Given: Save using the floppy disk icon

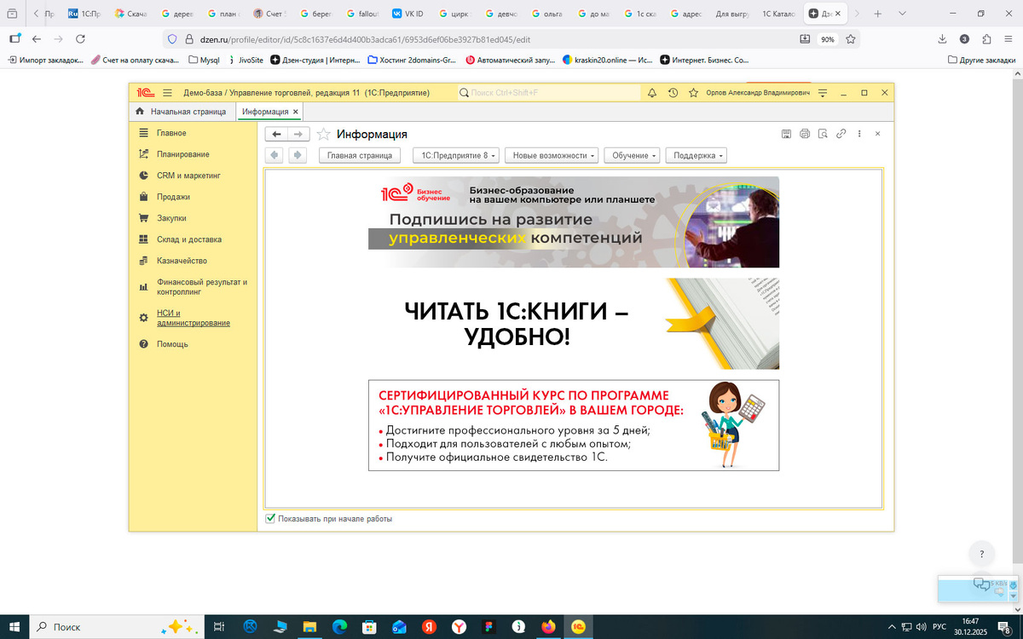Looking at the screenshot, I should click(x=786, y=133).
